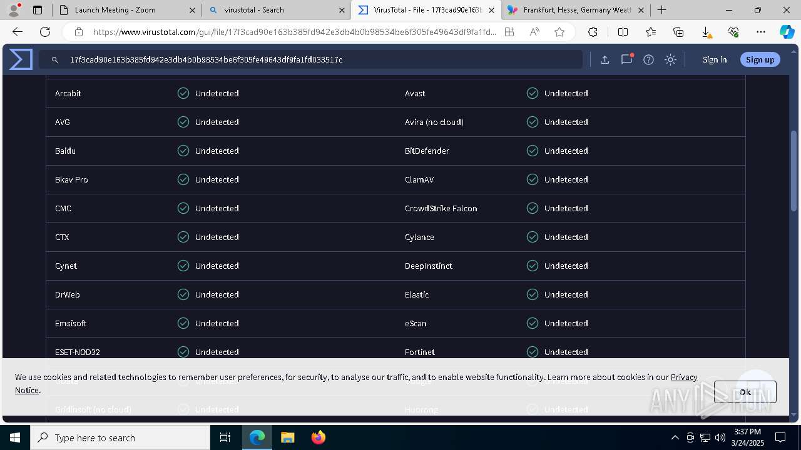801x450 pixels.
Task: Click the DeepInstinct engine name
Action: pyautogui.click(x=429, y=266)
